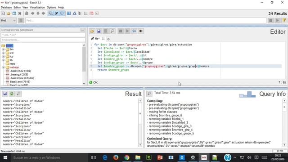Toggle the Query Info panel view button
This screenshot has width=288, height=162.
[62, 13]
